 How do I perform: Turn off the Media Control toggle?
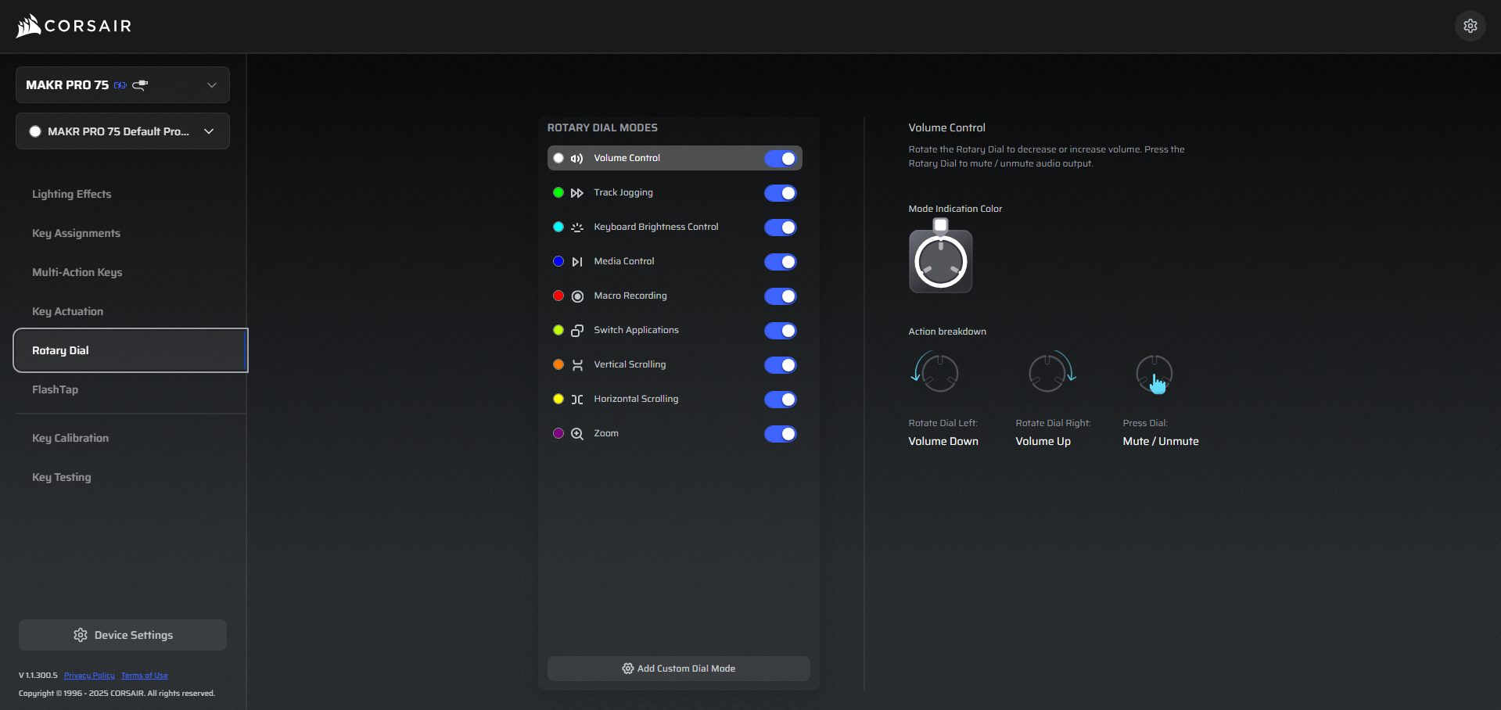(x=780, y=262)
